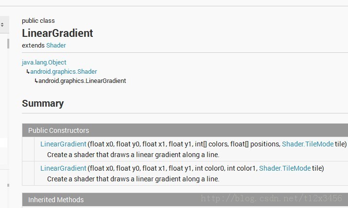
Task: Click the inheritance arrow before android.graphics.Shader
Action: click(28, 72)
